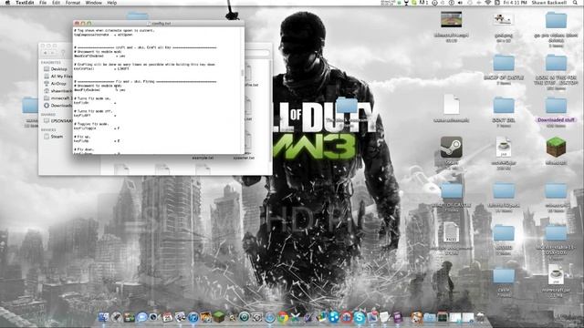Select the movie file thumbnail on desktop
The width and height of the screenshot is (584, 328).
tap(452, 19)
